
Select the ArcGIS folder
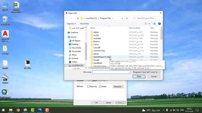point(96,35)
